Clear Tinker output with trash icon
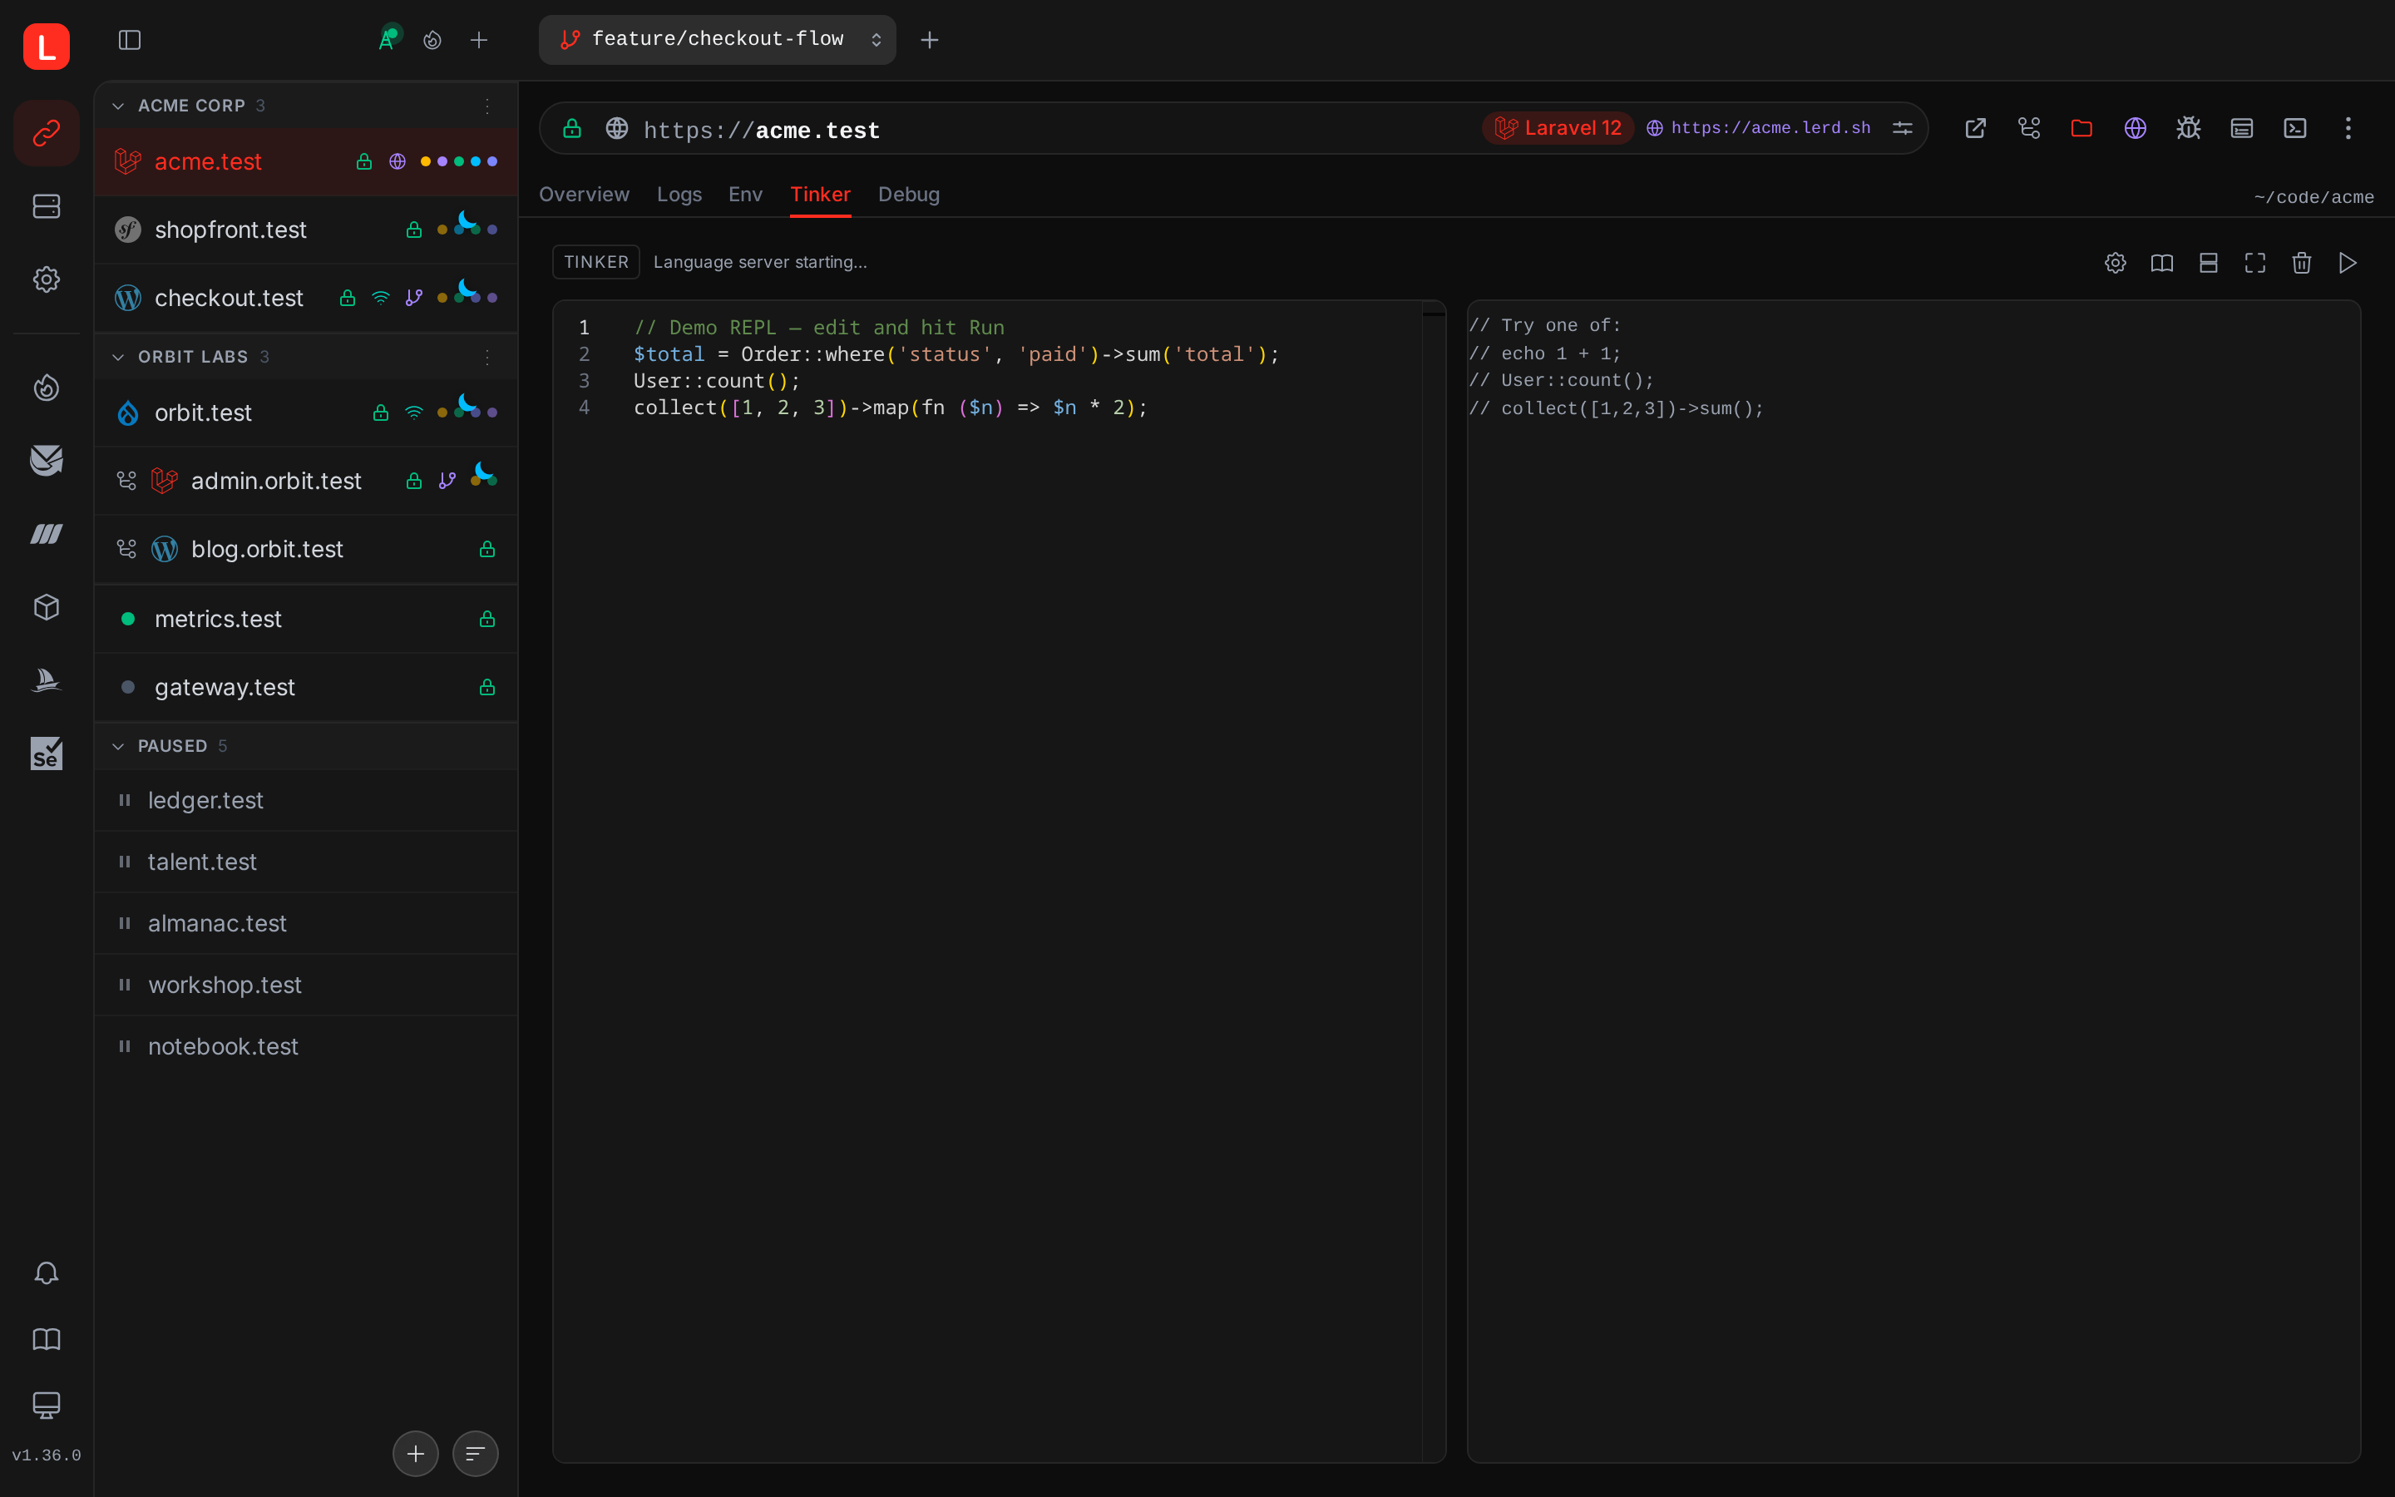Image resolution: width=2395 pixels, height=1497 pixels. pyautogui.click(x=2301, y=262)
